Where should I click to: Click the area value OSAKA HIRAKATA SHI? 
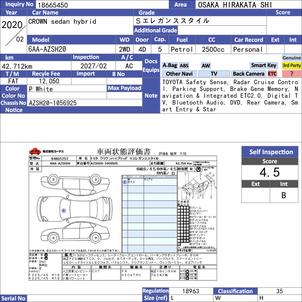point(235,5)
